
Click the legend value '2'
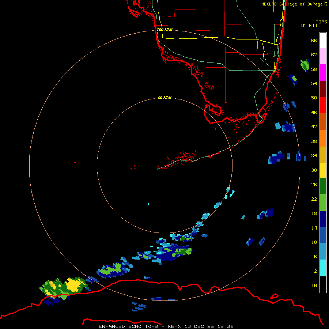tap(315, 271)
